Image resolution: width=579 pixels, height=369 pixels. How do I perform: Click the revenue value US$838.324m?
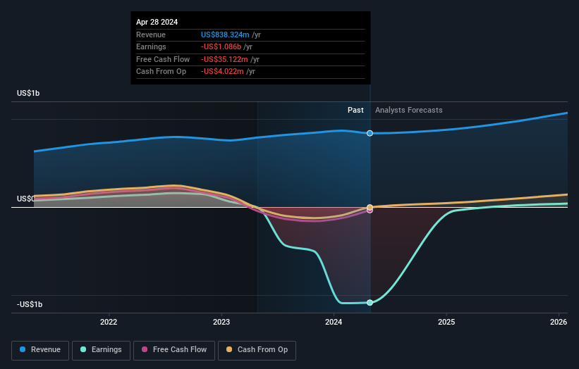(x=225, y=35)
